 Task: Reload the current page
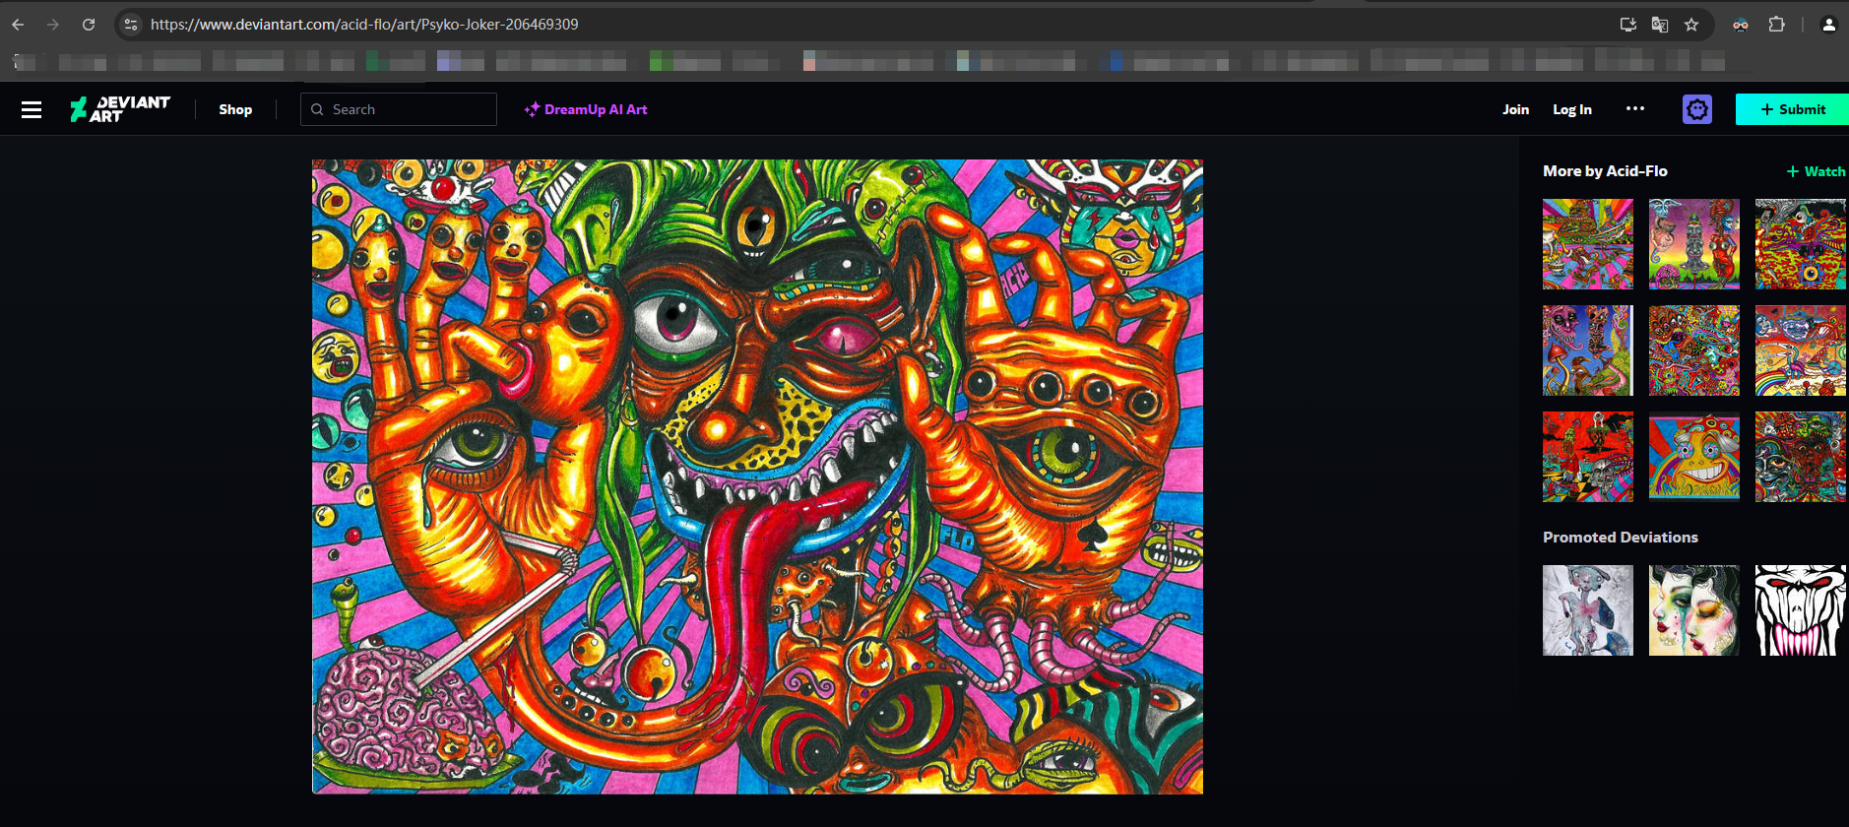tap(89, 25)
